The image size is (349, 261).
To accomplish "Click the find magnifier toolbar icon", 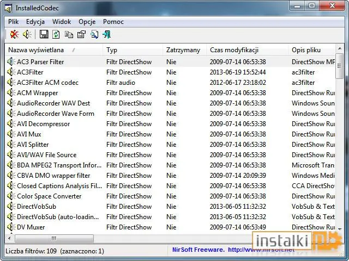I will point(94,34).
